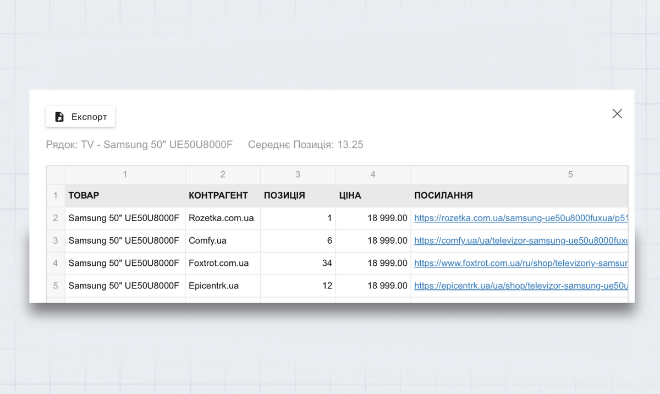
Task: Open the epicentrk.ua product link
Action: tap(520, 286)
